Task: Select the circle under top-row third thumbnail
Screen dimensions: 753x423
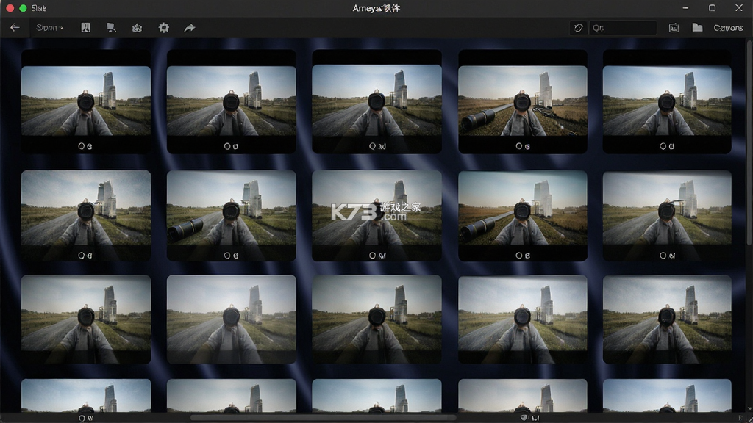Action: 372,146
